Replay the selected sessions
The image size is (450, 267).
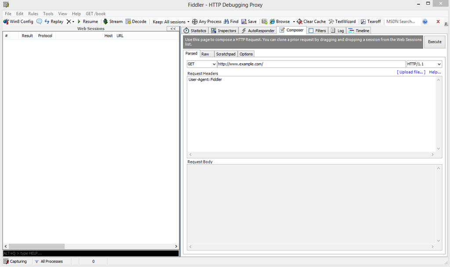pyautogui.click(x=54, y=22)
